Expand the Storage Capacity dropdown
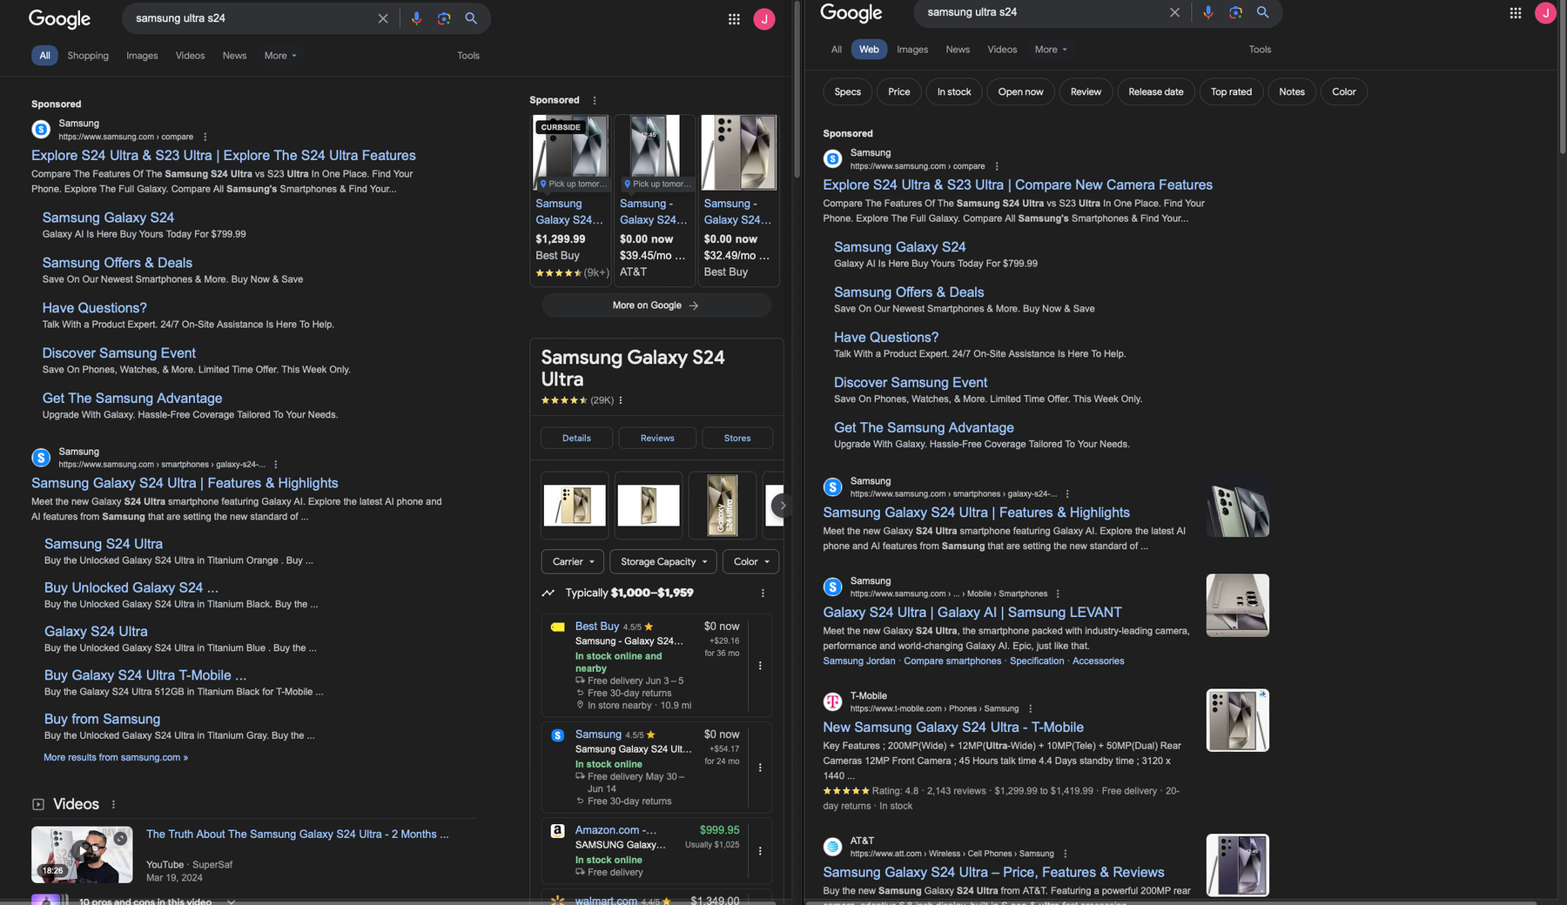 tap(662, 561)
